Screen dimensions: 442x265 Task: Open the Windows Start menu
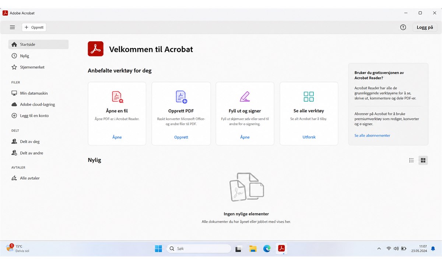158,249
